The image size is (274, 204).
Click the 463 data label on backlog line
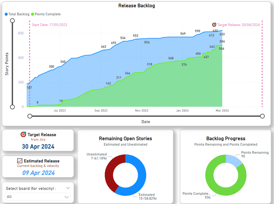[104, 47]
